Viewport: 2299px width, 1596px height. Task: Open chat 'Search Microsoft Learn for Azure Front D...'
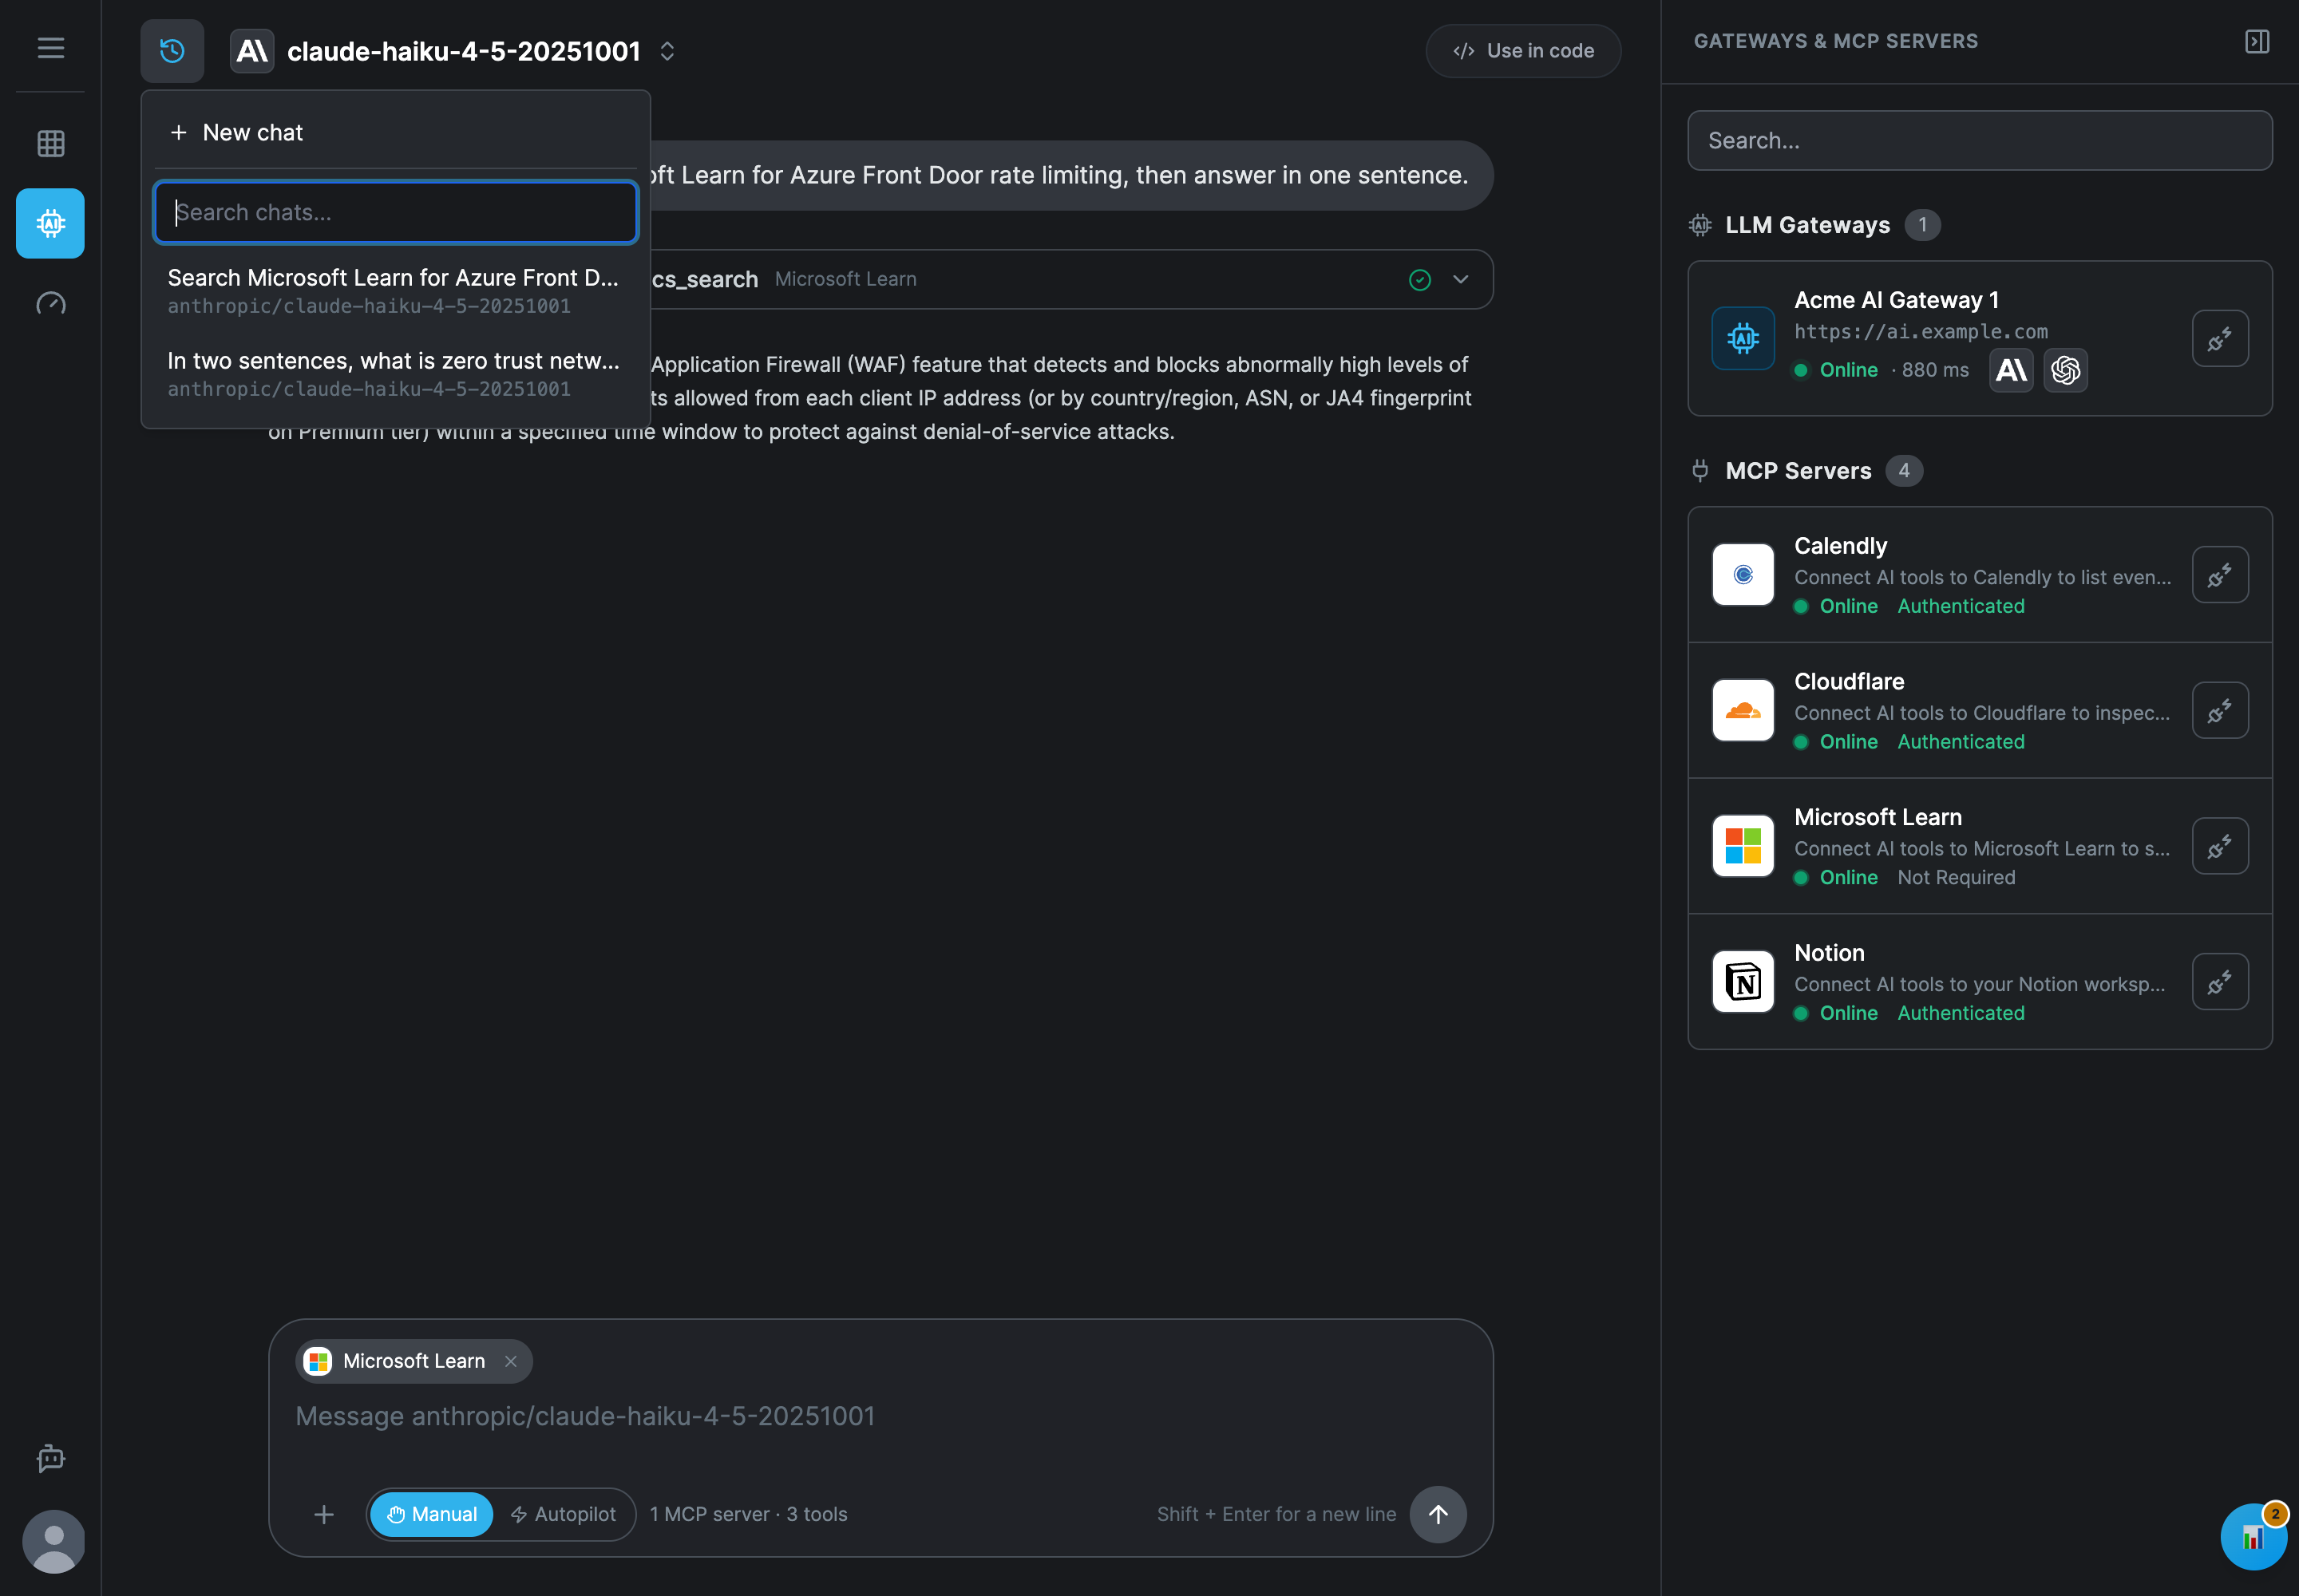396,291
